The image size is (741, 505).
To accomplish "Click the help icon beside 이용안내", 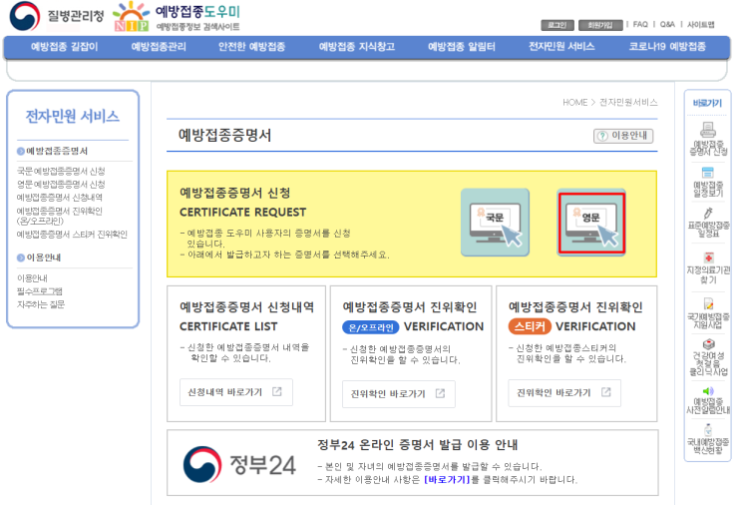I will tap(602, 136).
